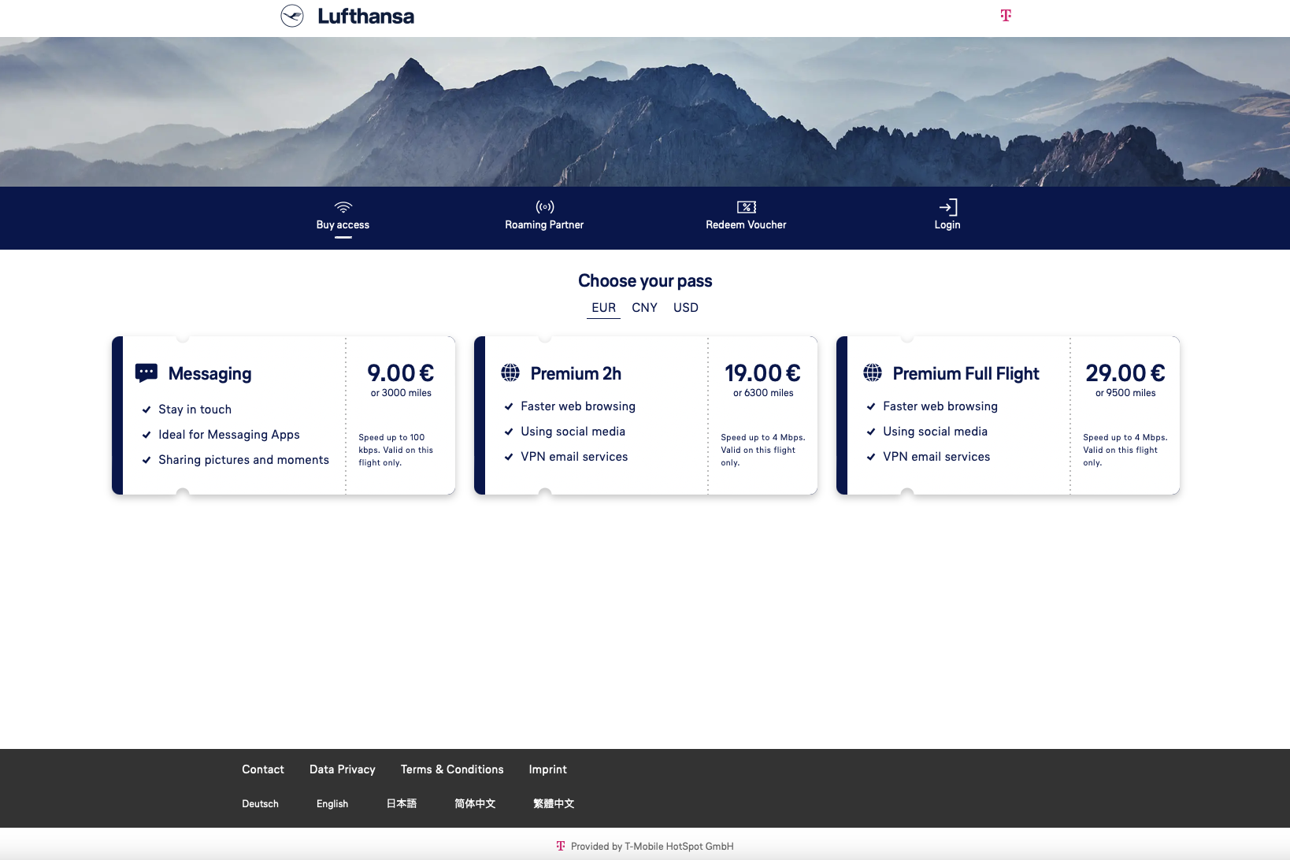Click the Redeem Voucher coupon icon
Image resolution: width=1290 pixels, height=860 pixels.
[746, 207]
